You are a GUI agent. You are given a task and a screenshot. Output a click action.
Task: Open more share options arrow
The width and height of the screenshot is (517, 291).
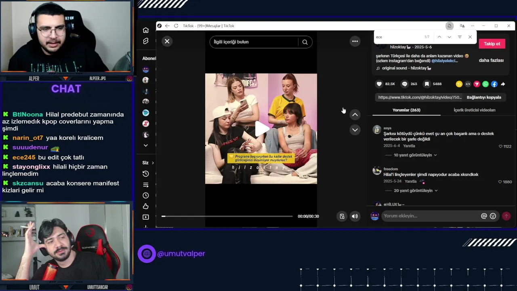tap(503, 84)
